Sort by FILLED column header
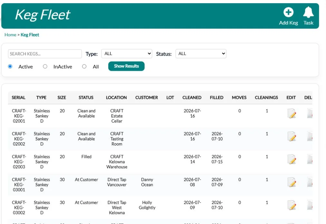This screenshot has width=326, height=224. coord(217,98)
